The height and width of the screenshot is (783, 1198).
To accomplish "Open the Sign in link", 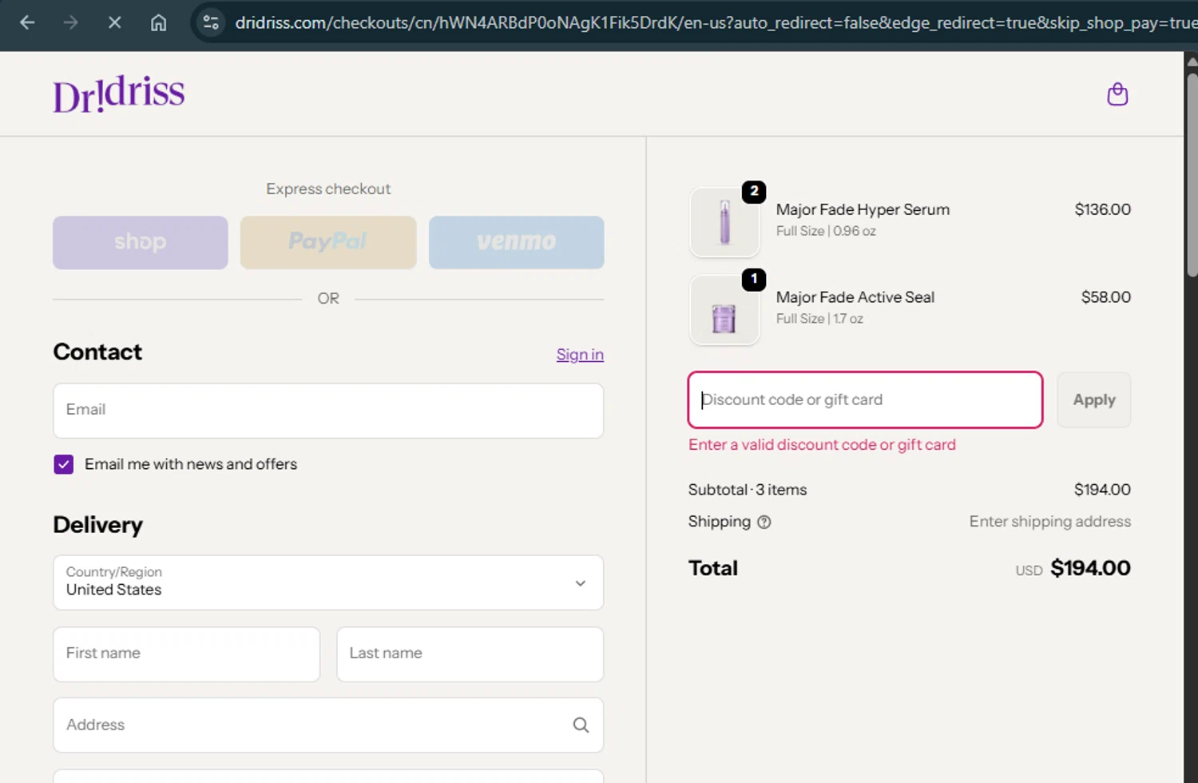I will pos(580,354).
